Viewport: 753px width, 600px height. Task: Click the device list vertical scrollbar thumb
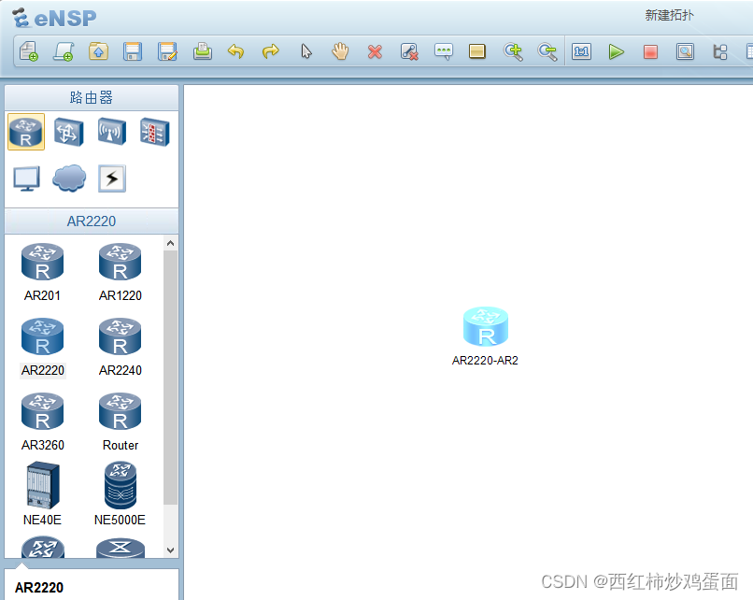[170, 377]
